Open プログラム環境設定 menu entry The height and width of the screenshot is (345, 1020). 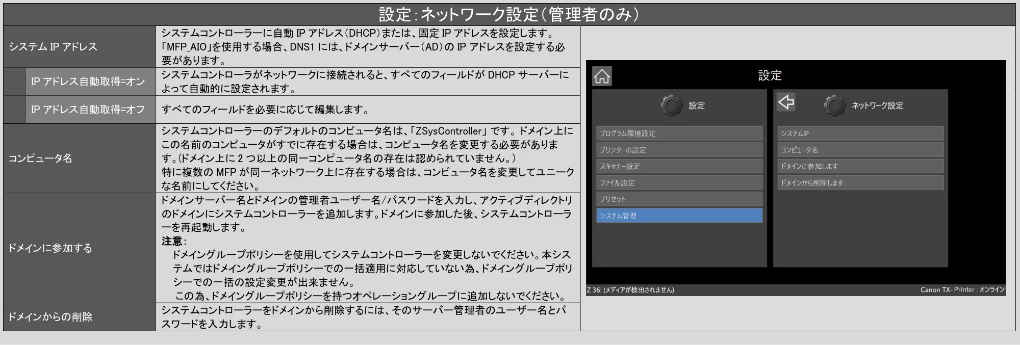[679, 134]
